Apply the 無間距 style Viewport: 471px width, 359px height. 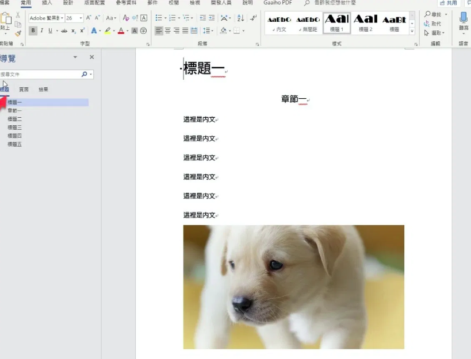[x=308, y=23]
